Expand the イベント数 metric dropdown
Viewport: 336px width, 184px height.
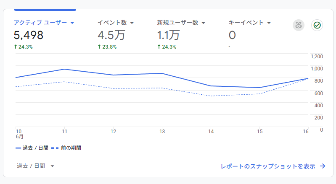point(132,23)
